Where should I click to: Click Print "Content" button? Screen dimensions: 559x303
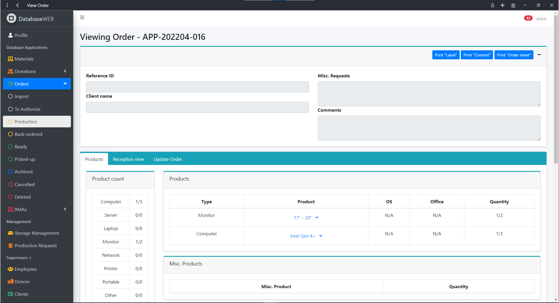click(x=477, y=55)
